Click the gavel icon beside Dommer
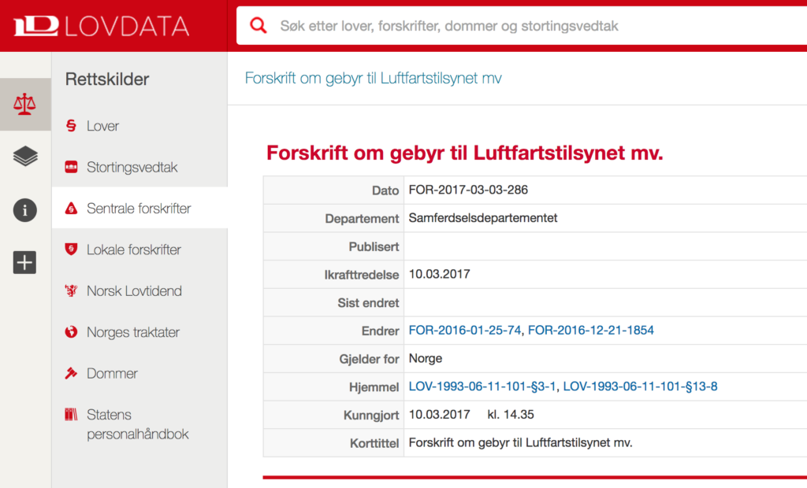Screen dimensions: 807x488 coord(72,374)
